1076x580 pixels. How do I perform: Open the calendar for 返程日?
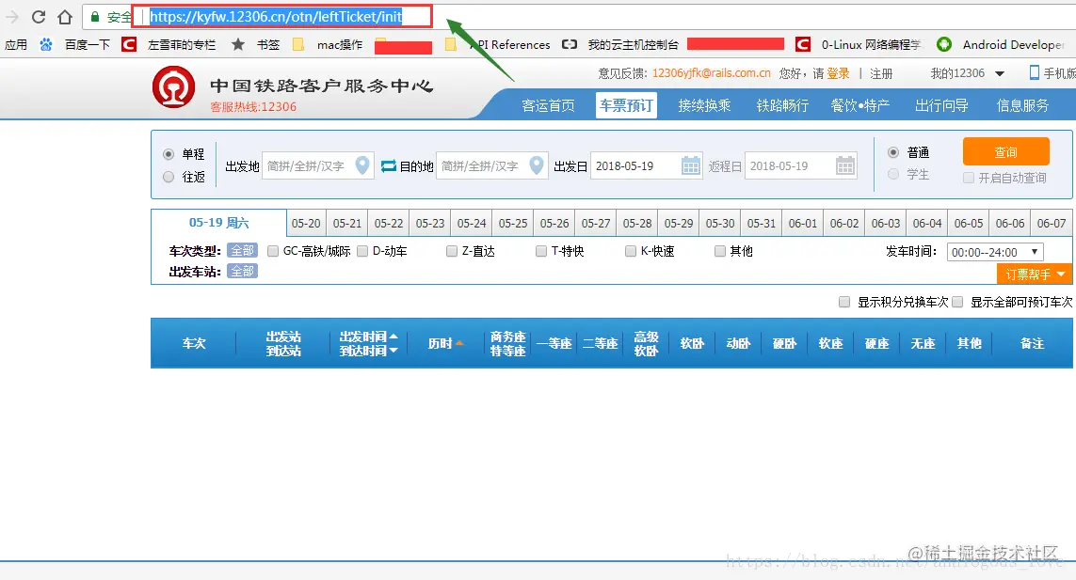845,165
